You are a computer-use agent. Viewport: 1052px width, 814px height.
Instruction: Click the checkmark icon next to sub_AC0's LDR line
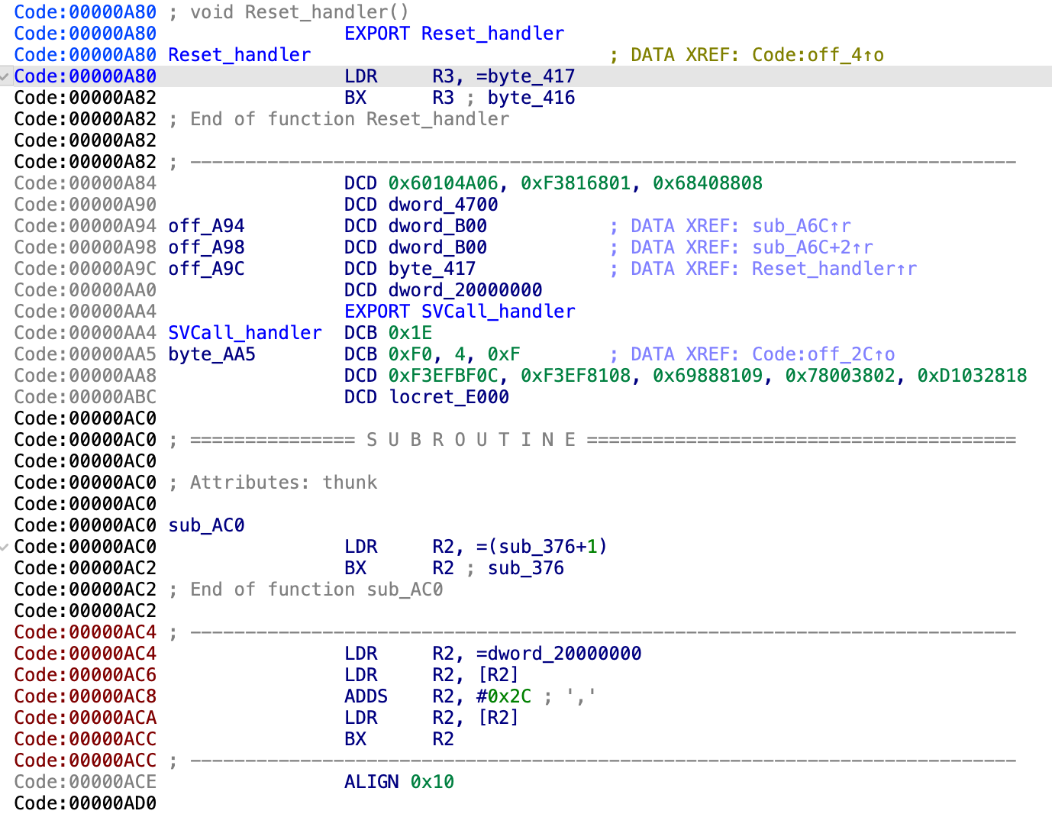coord(5,546)
